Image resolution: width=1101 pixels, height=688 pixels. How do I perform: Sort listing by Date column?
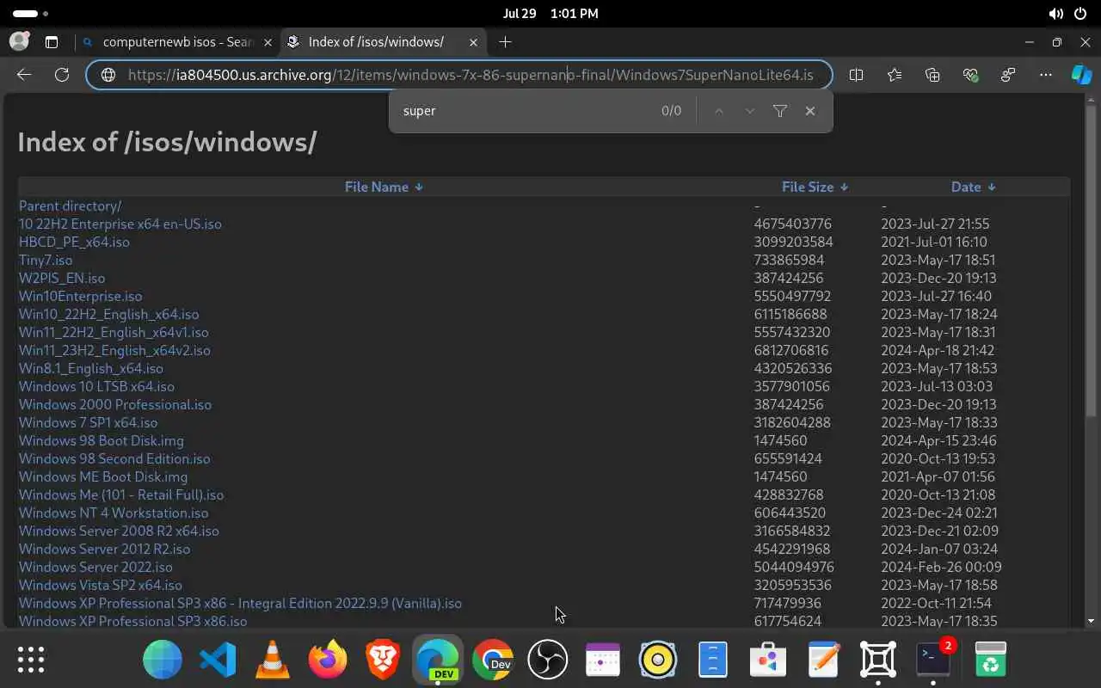pyautogui.click(x=974, y=187)
